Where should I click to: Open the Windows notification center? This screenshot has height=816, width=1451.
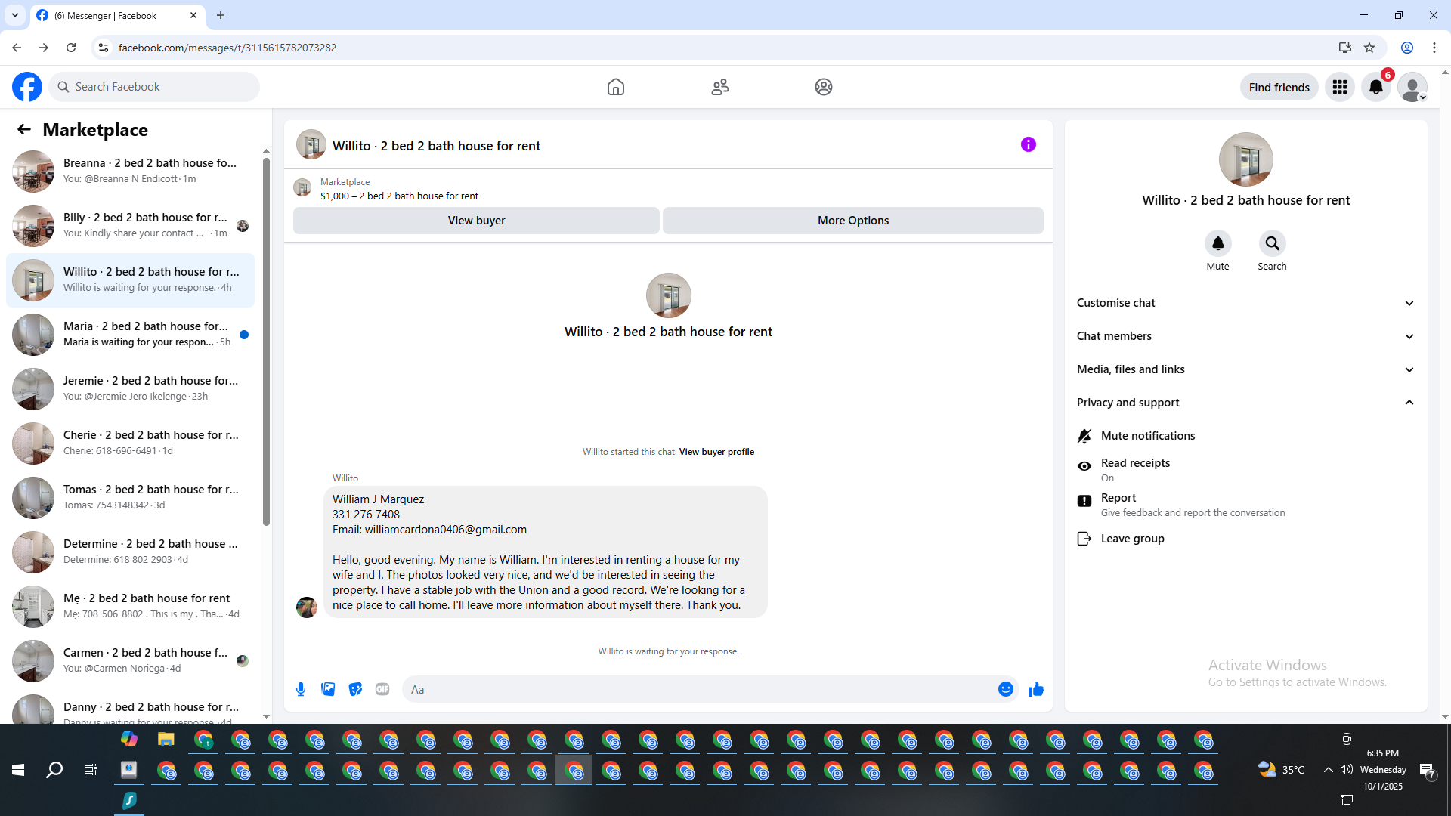(x=1428, y=771)
